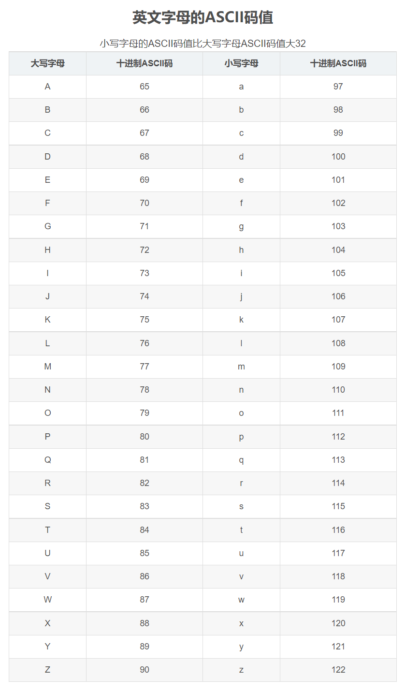Select the 小写字母 column header
Viewport: 405px width, 692px height.
[241, 63]
